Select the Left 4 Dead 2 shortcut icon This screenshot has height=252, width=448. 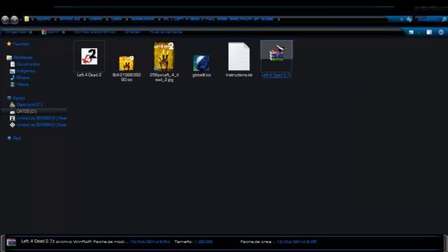pyautogui.click(x=89, y=56)
